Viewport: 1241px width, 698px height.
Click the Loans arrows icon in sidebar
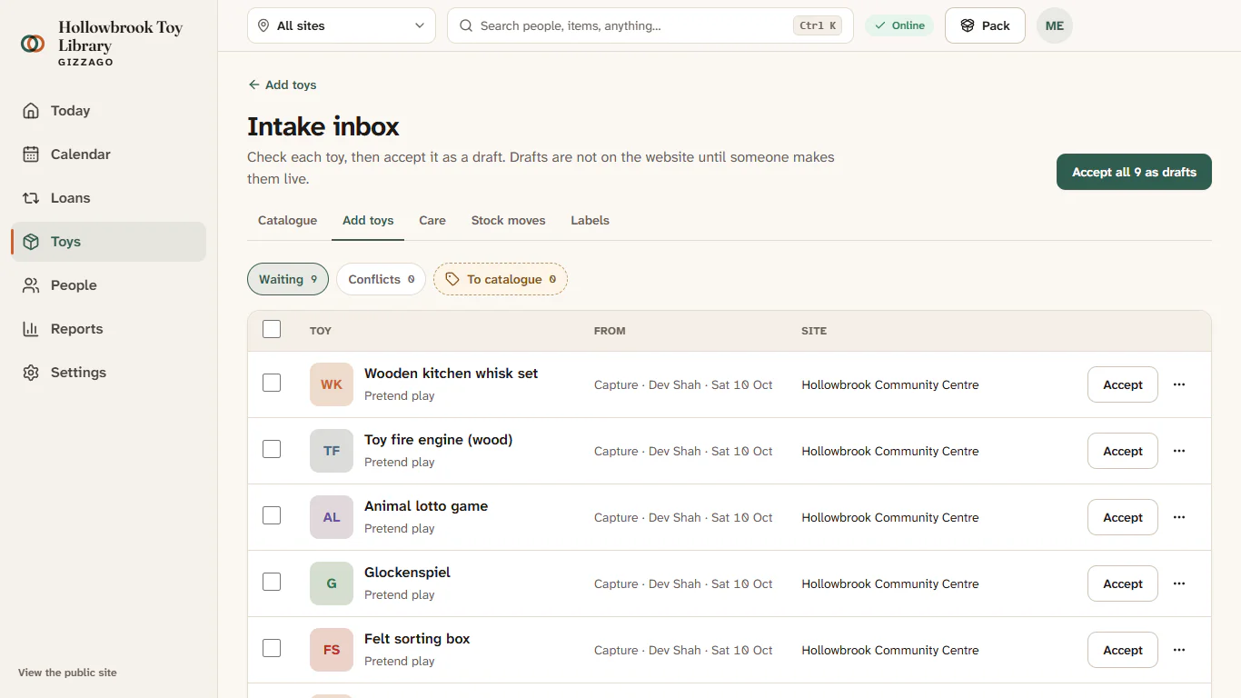31,198
